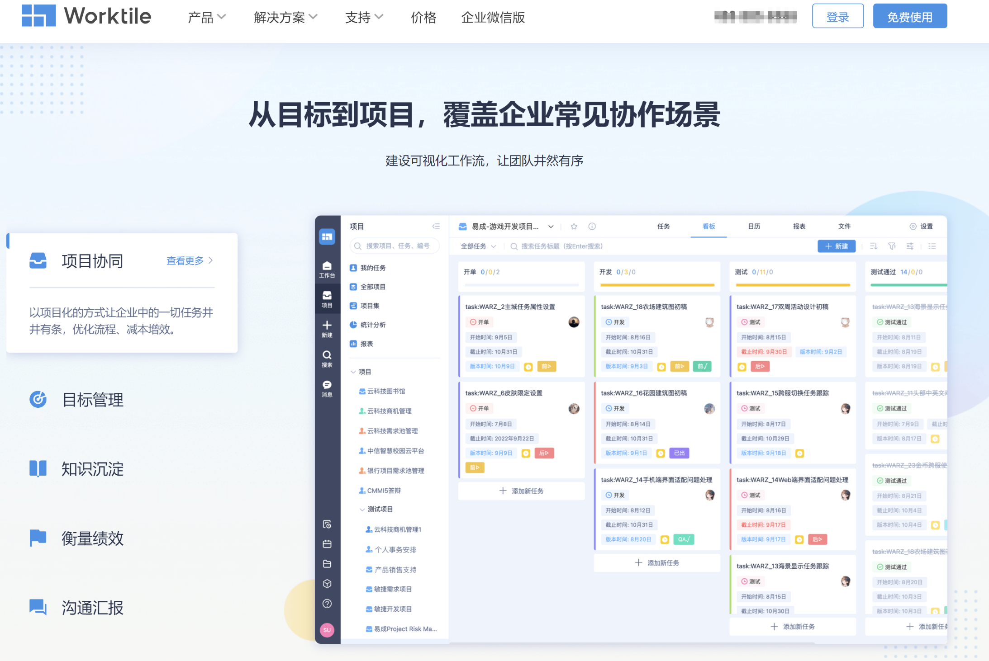Select the 知识沉淀 feature
Image resolution: width=989 pixels, height=661 pixels.
click(77, 469)
